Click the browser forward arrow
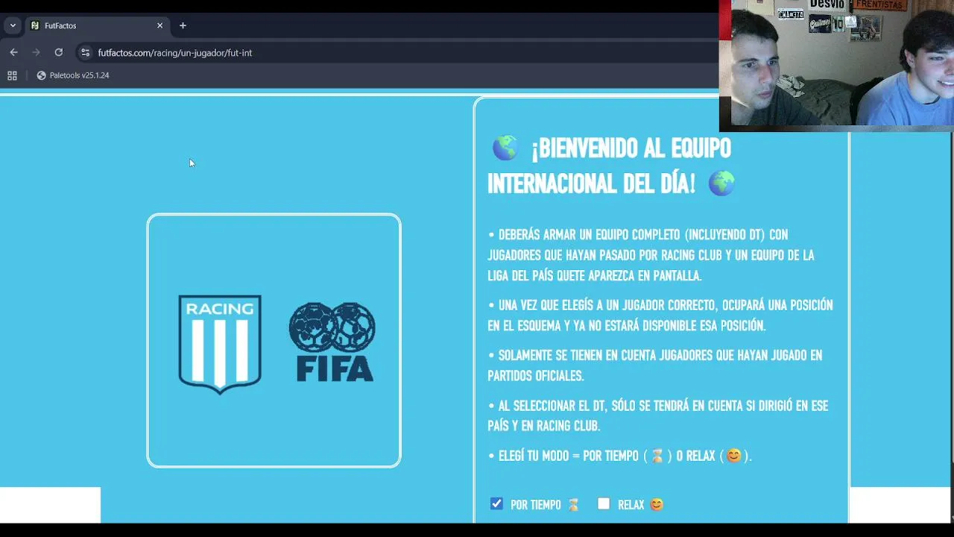 coord(36,52)
